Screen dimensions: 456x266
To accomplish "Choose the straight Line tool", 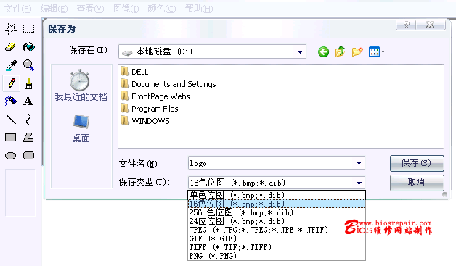I will [x=11, y=119].
